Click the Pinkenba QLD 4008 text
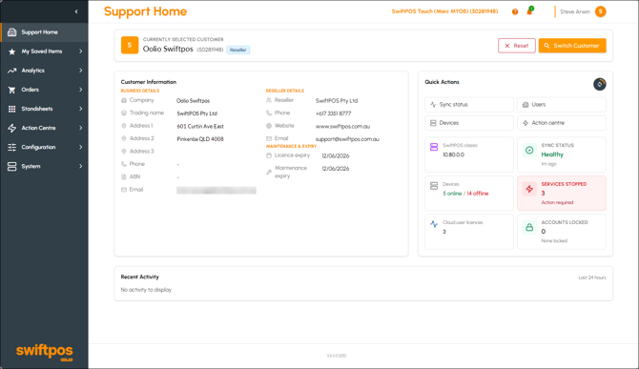639x369 pixels. click(200, 139)
